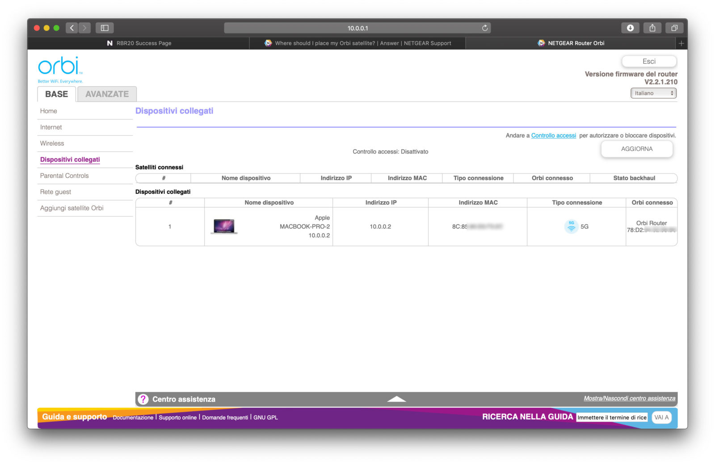Go forward using Safari's forward arrow
715x465 pixels.
click(84, 28)
